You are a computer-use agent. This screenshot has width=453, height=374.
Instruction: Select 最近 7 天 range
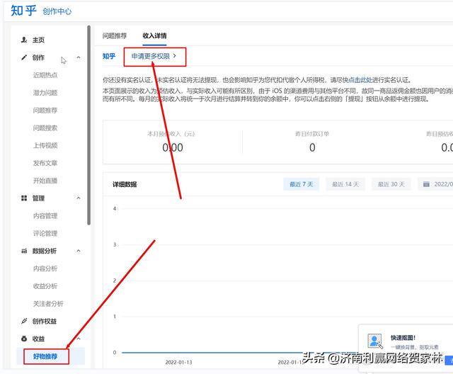coord(302,184)
